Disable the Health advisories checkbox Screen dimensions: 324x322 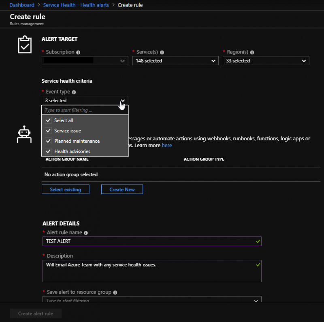tap(49, 150)
